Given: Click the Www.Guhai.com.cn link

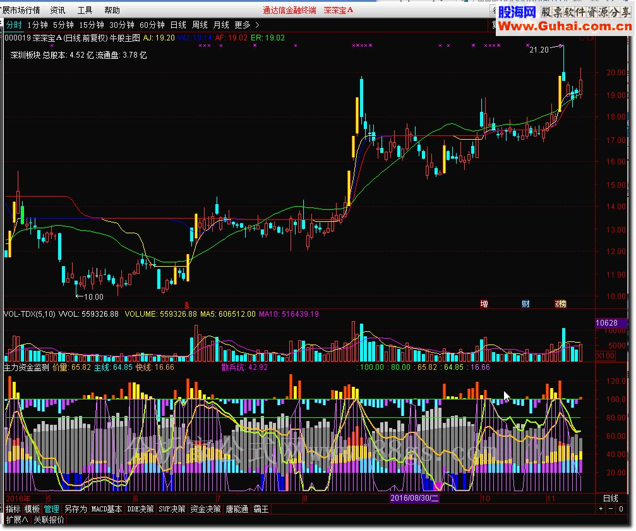Looking at the screenshot, I should 565,27.
